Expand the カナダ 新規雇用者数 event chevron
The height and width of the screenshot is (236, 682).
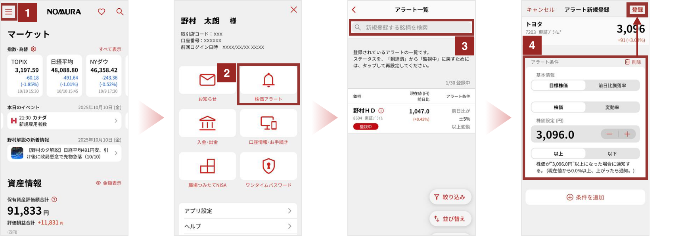coord(116,121)
